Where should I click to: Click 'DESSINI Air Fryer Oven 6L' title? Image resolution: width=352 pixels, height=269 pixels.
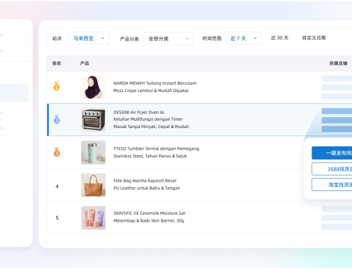(139, 112)
